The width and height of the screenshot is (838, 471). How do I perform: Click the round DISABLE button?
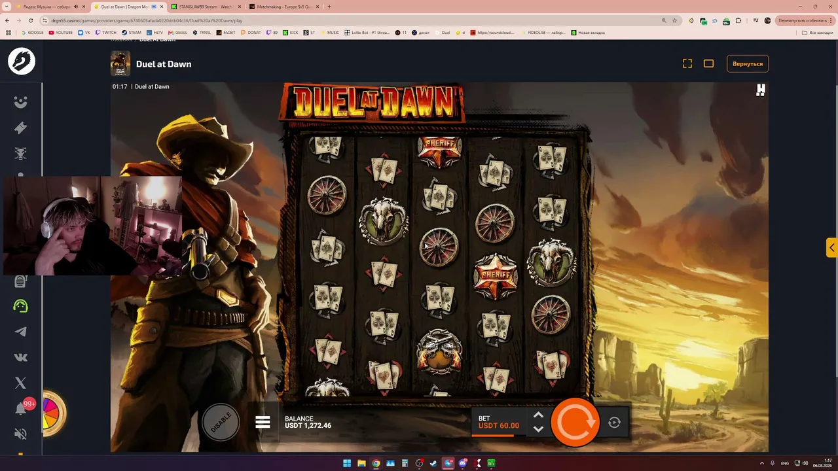click(x=221, y=422)
